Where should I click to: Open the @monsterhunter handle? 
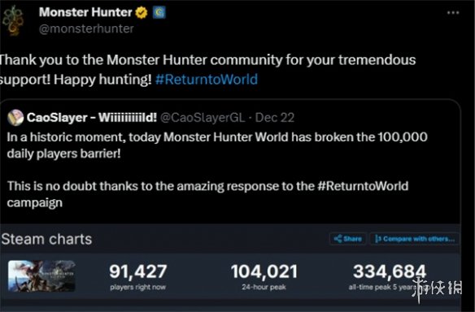coord(86,28)
